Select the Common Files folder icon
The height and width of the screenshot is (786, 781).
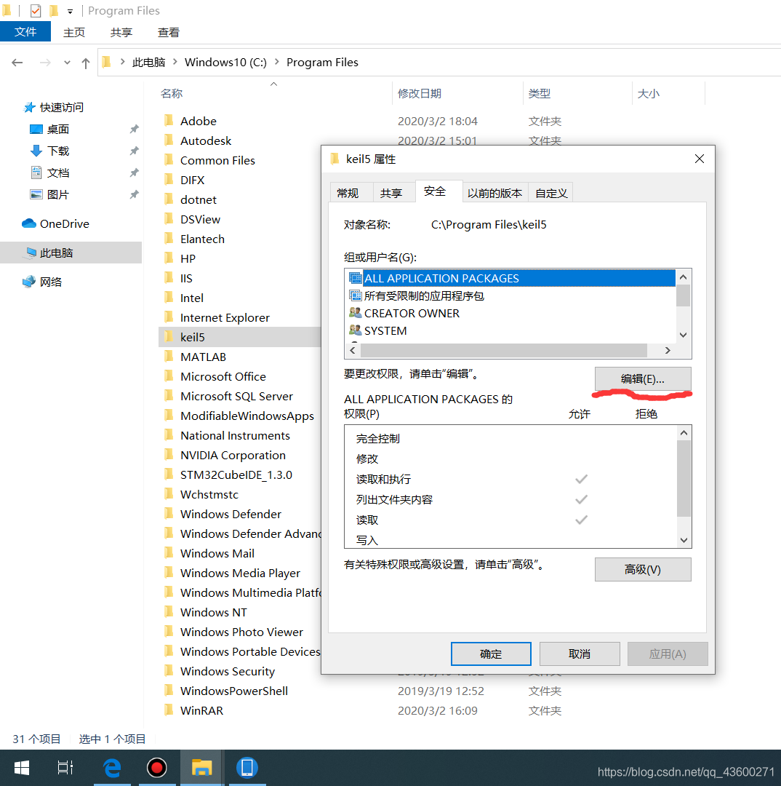coord(169,160)
